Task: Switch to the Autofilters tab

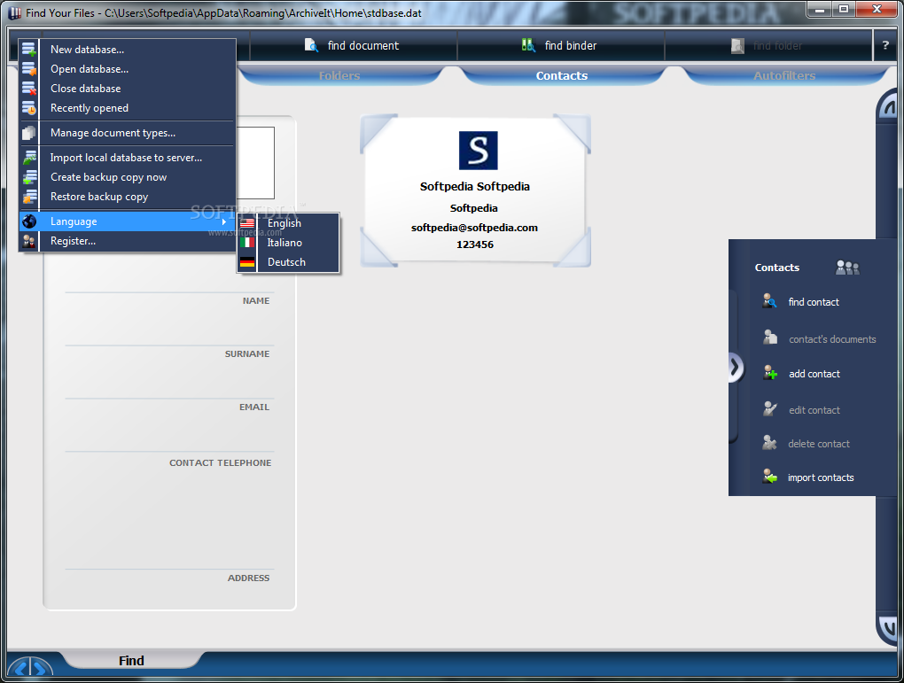Action: coord(784,75)
